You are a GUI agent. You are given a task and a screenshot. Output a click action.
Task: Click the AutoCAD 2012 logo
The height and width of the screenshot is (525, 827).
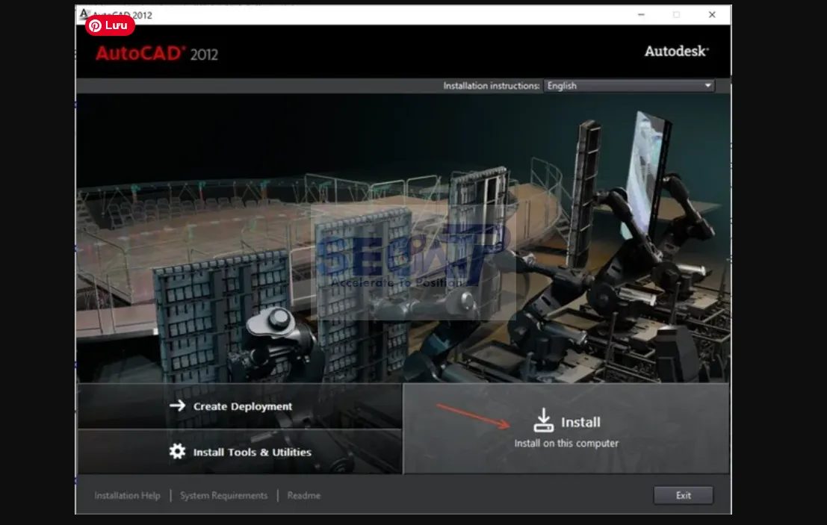(158, 53)
